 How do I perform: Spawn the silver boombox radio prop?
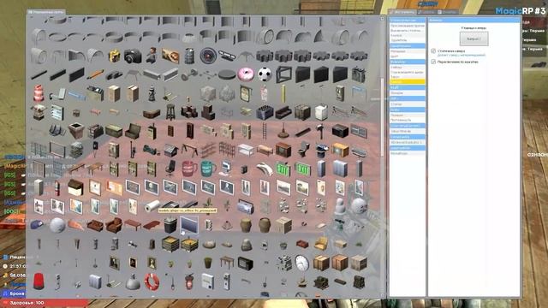click(246, 206)
